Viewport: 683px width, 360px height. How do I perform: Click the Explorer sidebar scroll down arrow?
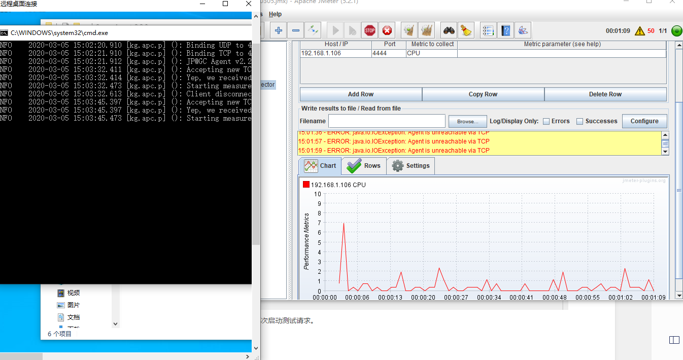coord(115,323)
